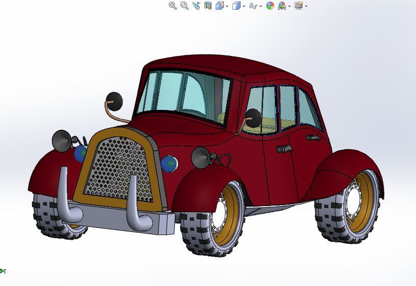Image resolution: width=416 pixels, height=286 pixels.
Task: Select the Zoom to Area tool
Action: (x=185, y=6)
